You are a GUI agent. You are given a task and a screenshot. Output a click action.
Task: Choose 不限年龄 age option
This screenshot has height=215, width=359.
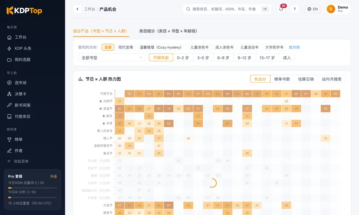161,58
